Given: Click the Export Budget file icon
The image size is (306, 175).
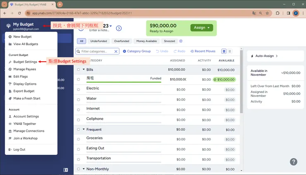Looking at the screenshot, I should (10, 91).
